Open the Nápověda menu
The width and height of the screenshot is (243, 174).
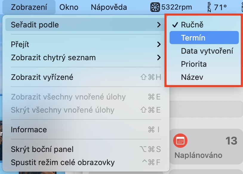pyautogui.click(x=109, y=7)
